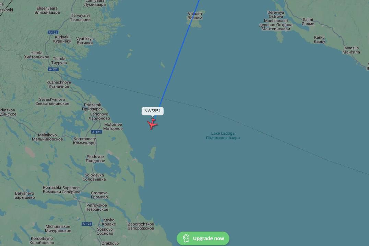Screen dimensions: 369x246
Task: Click the A-121 road shield near Tiurula
Action: tap(53, 69)
